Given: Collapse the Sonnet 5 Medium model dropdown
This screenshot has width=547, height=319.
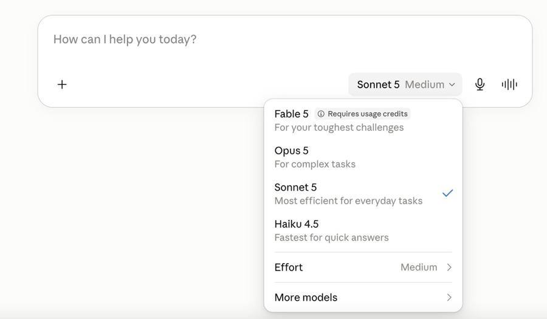Looking at the screenshot, I should pos(405,84).
